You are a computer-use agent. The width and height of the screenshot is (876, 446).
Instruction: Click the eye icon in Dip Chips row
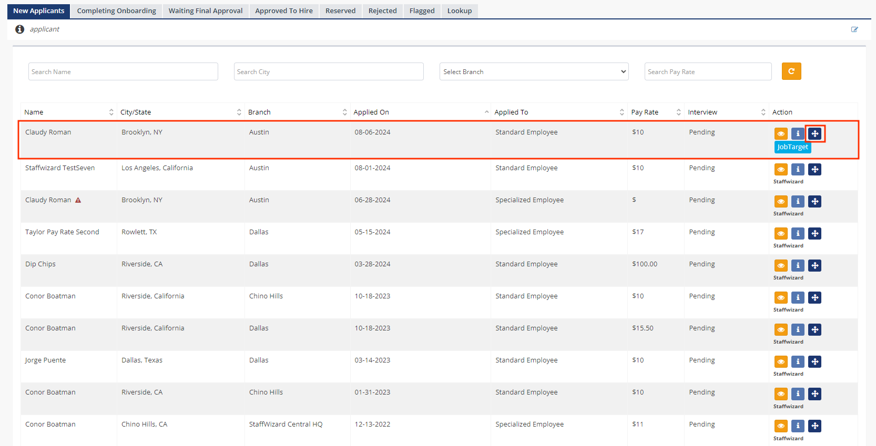tap(781, 265)
